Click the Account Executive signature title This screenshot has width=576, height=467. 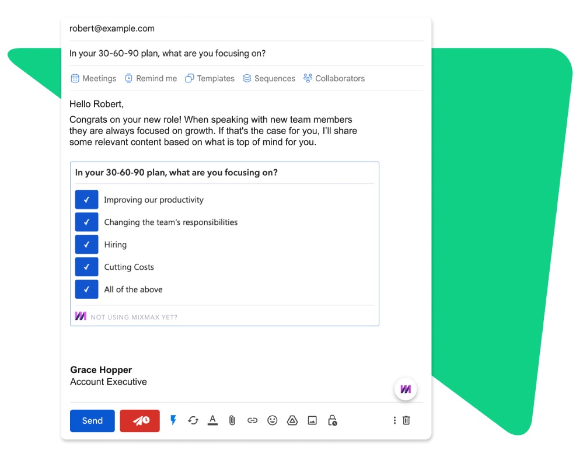pos(109,382)
